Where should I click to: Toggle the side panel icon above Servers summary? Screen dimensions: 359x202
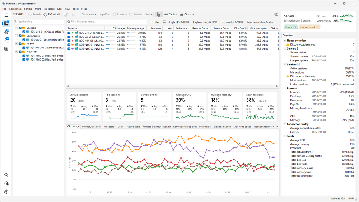tap(276, 14)
